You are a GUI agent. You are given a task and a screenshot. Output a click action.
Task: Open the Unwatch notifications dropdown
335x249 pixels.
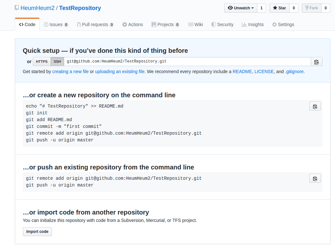click(241, 8)
